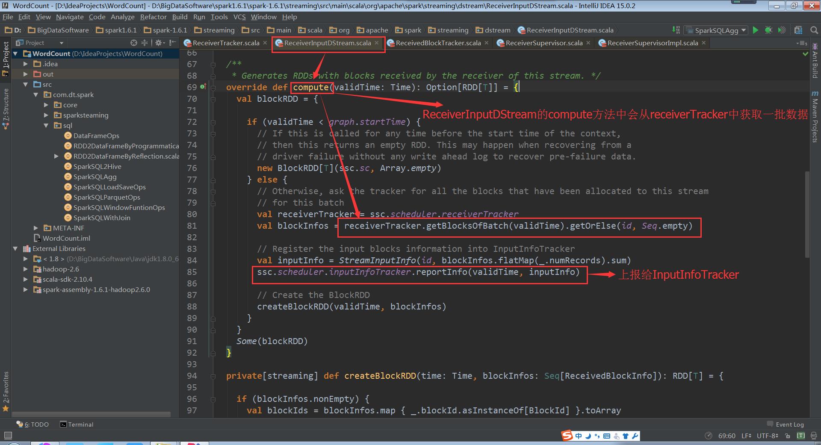The height and width of the screenshot is (445, 821).
Task: Open Project Structure icon in toolbar
Action: click(798, 30)
